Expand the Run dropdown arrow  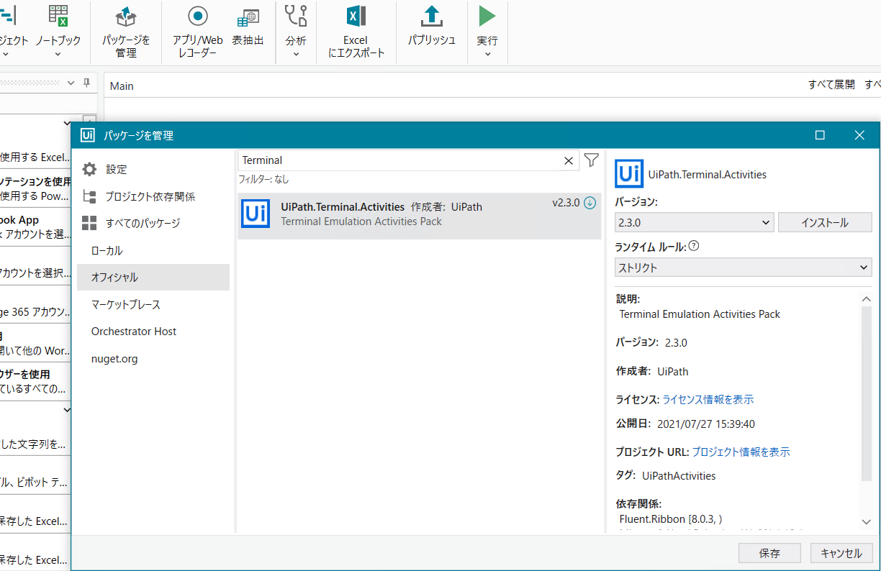point(487,54)
